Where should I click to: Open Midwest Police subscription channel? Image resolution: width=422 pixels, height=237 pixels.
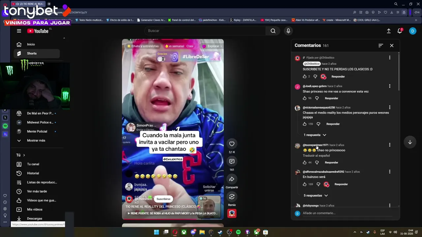click(37, 122)
